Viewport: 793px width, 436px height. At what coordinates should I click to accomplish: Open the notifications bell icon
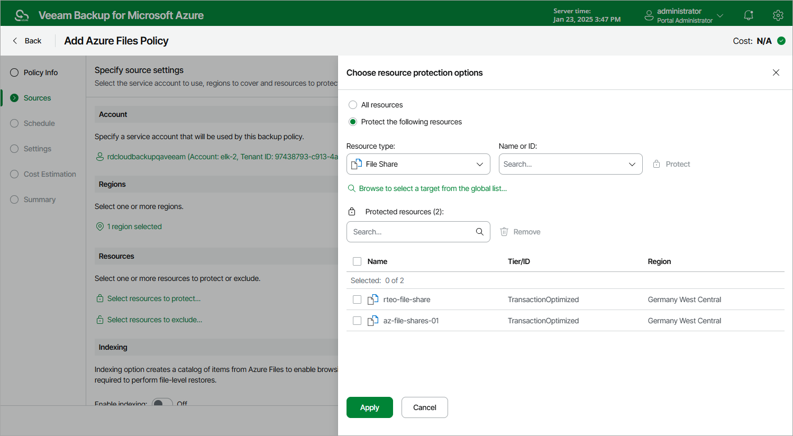(749, 15)
